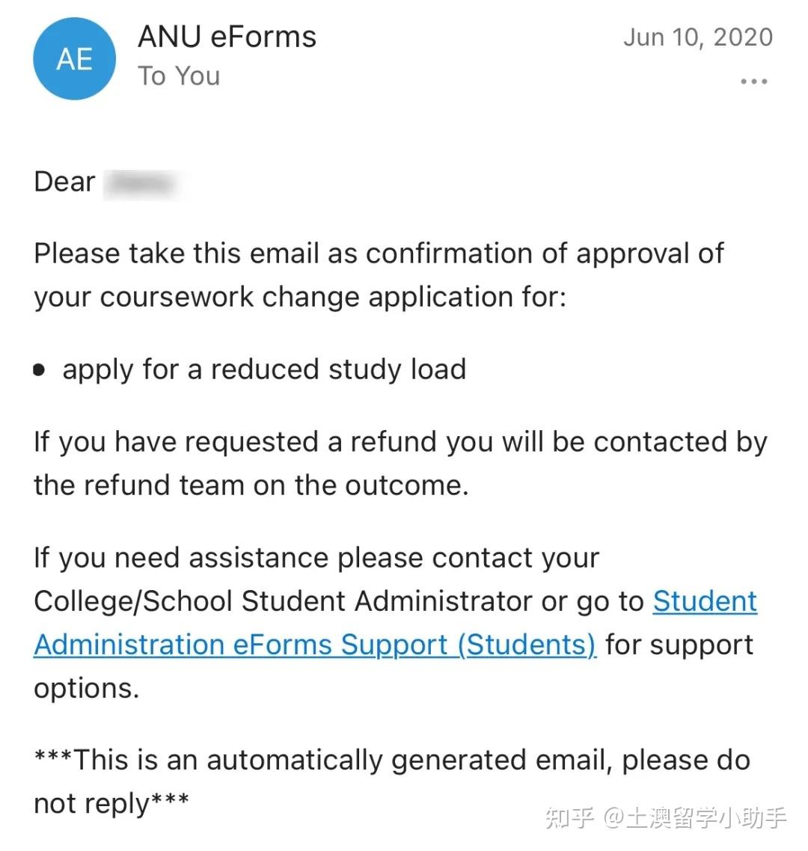Click the Jun 10, 2020 date

[x=697, y=37]
